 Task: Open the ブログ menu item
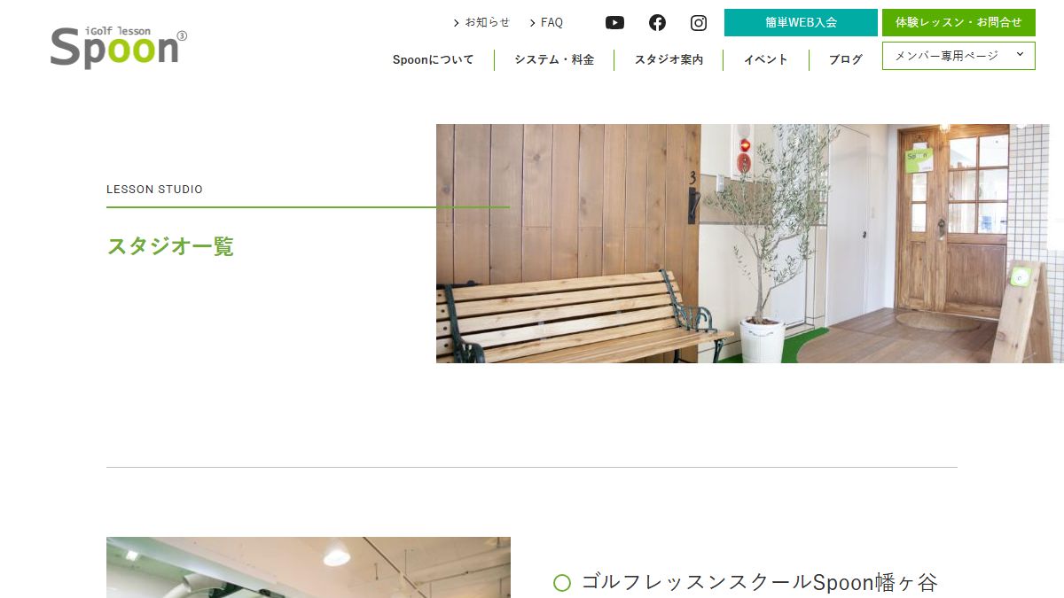click(845, 60)
